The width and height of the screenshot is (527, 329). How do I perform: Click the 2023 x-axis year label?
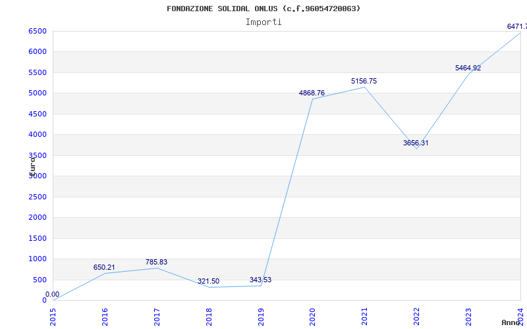click(468, 317)
